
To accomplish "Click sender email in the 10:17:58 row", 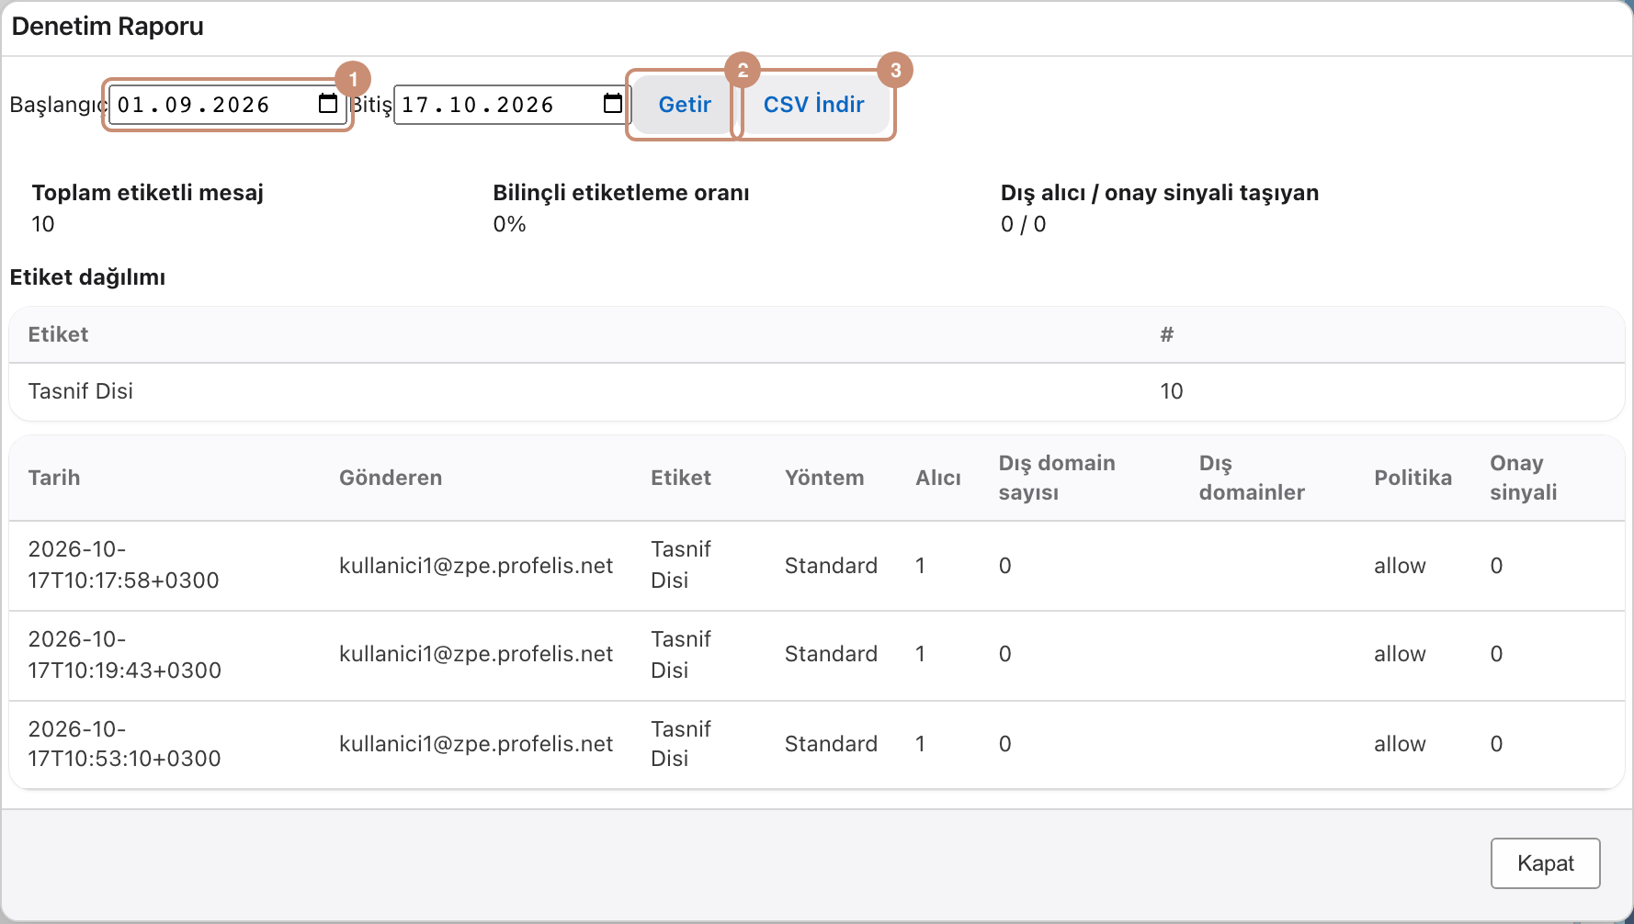I will click(x=476, y=566).
